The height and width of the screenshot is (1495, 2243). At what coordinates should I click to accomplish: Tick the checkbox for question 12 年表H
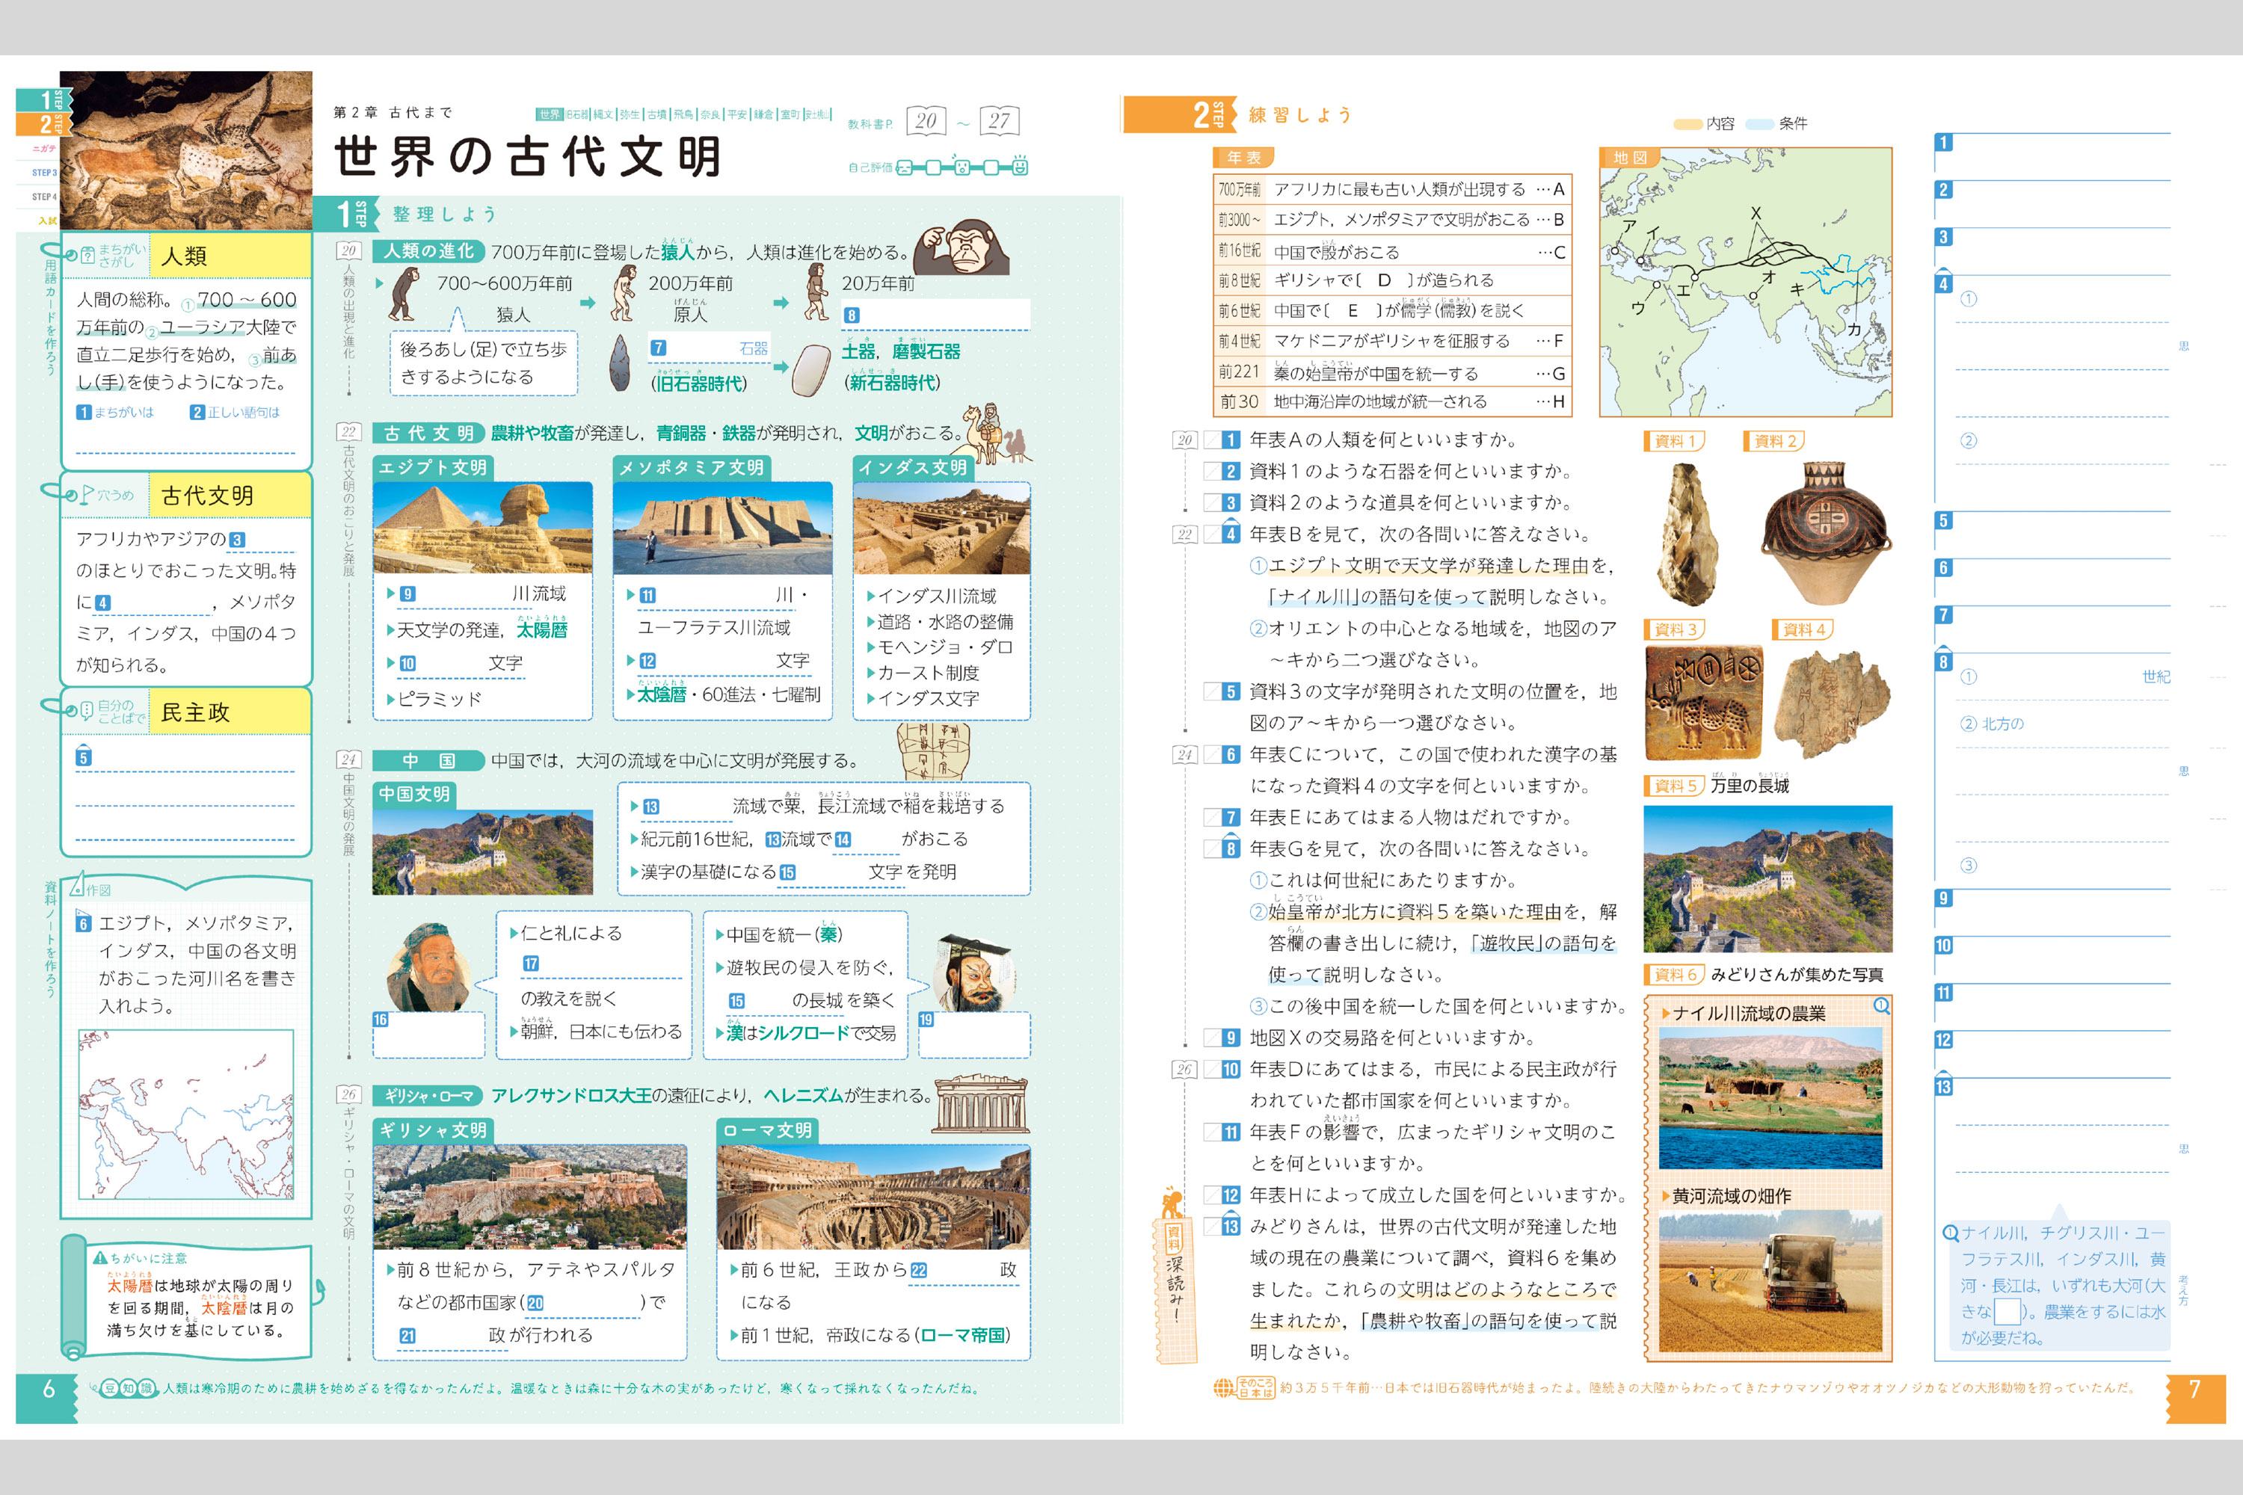click(1212, 1195)
